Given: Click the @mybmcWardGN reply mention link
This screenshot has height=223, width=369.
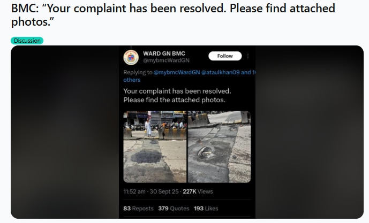Looking at the screenshot, I should point(177,72).
